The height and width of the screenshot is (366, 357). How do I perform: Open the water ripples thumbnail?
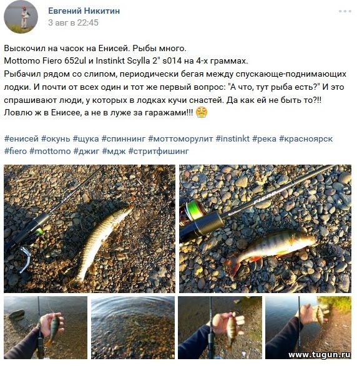point(133,328)
